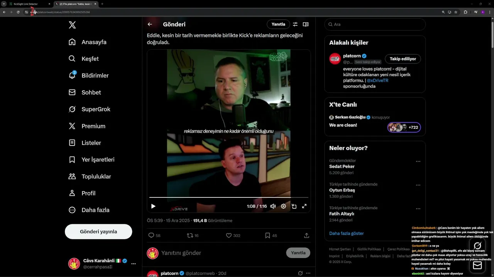This screenshot has height=277, width=494.
Task: Bookmark this page with the star
Action: (456, 12)
